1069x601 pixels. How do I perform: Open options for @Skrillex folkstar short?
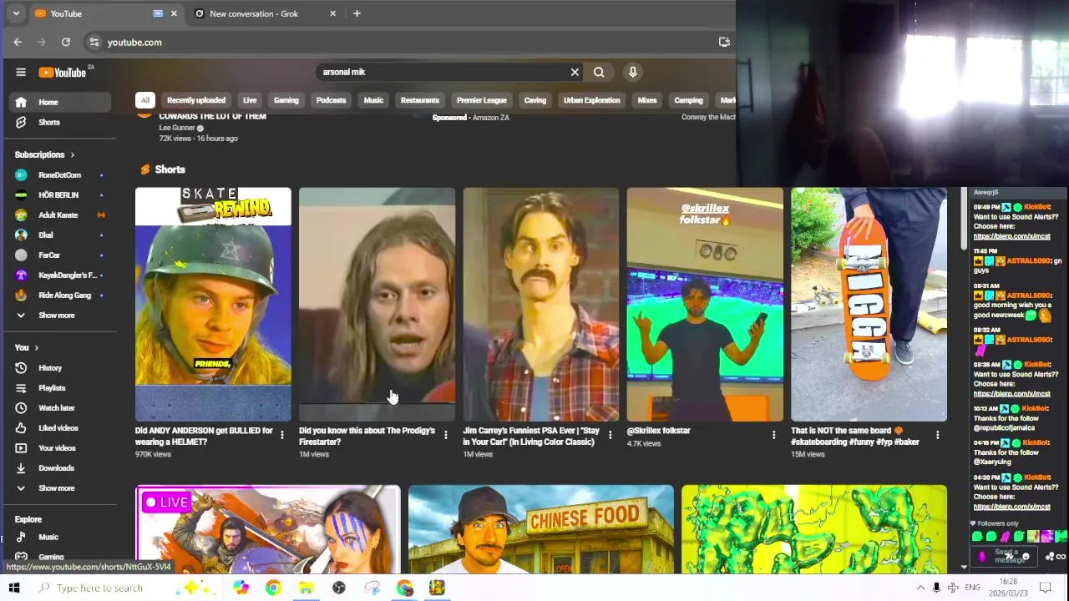tap(773, 435)
